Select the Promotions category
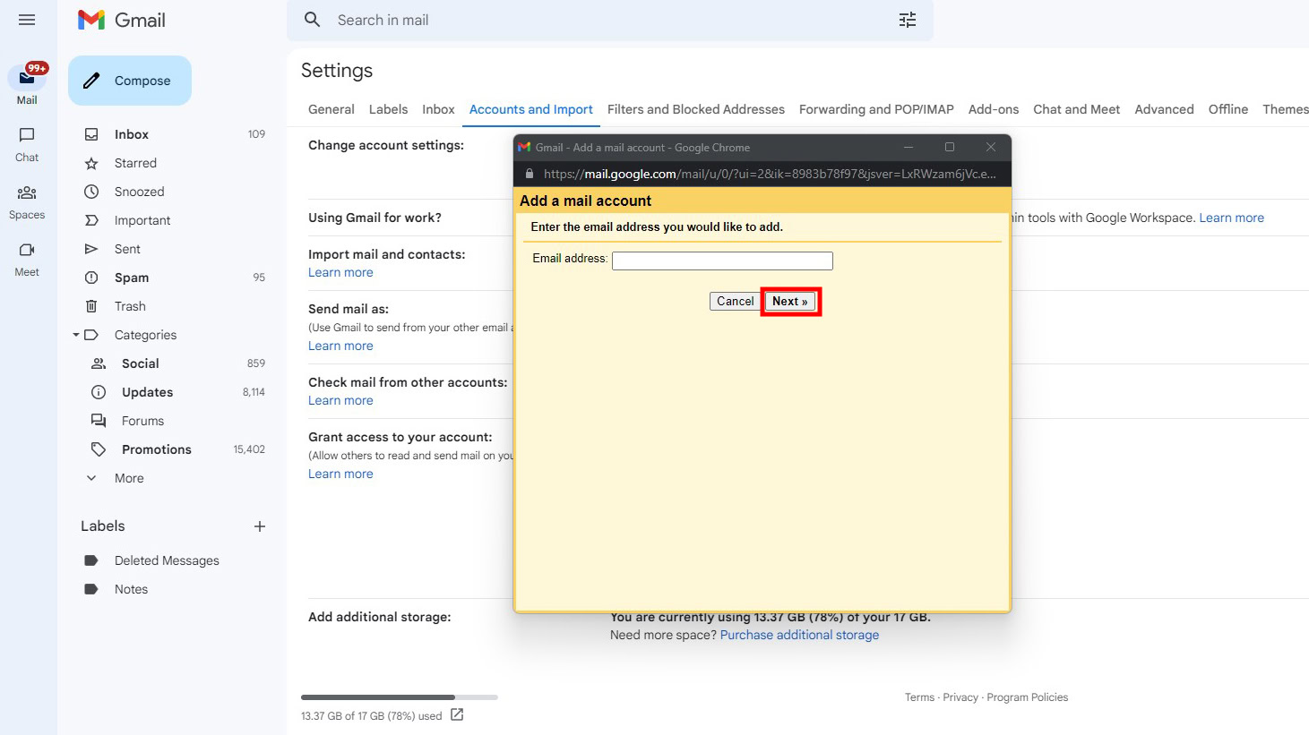 (x=156, y=449)
